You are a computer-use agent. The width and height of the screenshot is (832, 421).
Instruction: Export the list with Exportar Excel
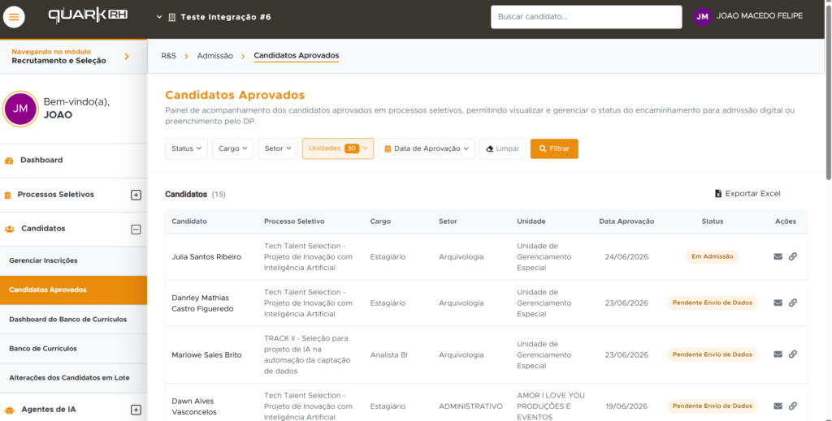coord(747,194)
